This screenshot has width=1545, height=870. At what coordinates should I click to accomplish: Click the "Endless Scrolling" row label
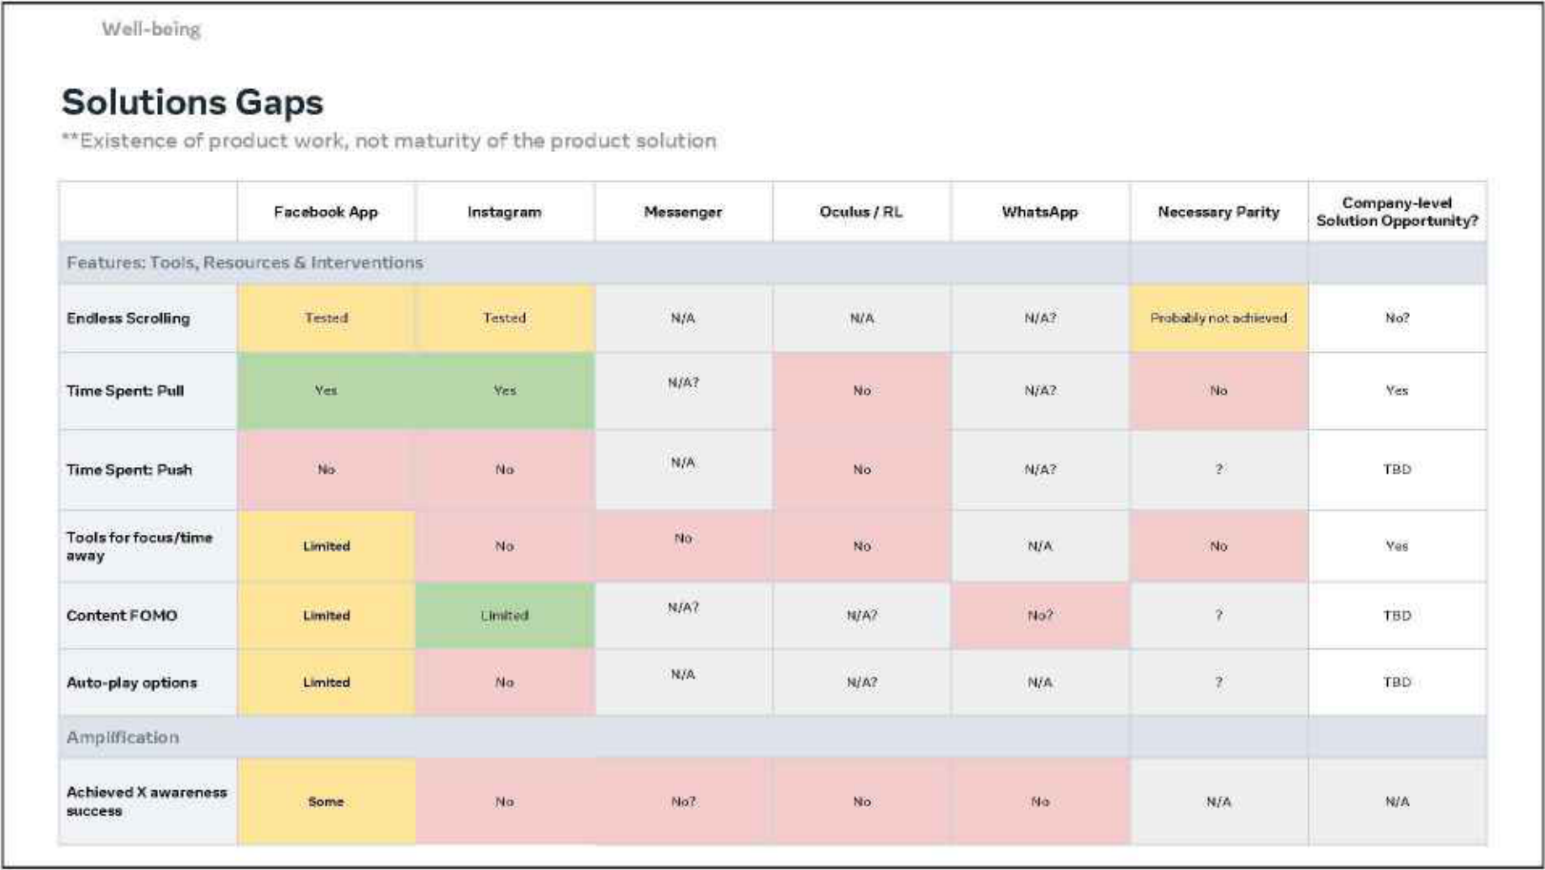pyautogui.click(x=129, y=318)
